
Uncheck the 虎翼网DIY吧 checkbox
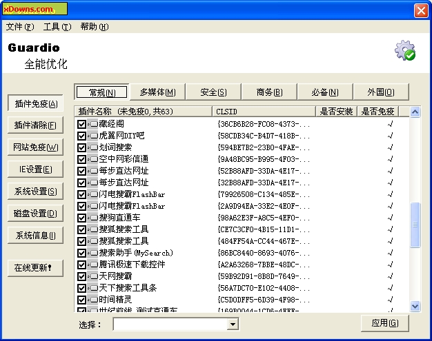pos(81,136)
